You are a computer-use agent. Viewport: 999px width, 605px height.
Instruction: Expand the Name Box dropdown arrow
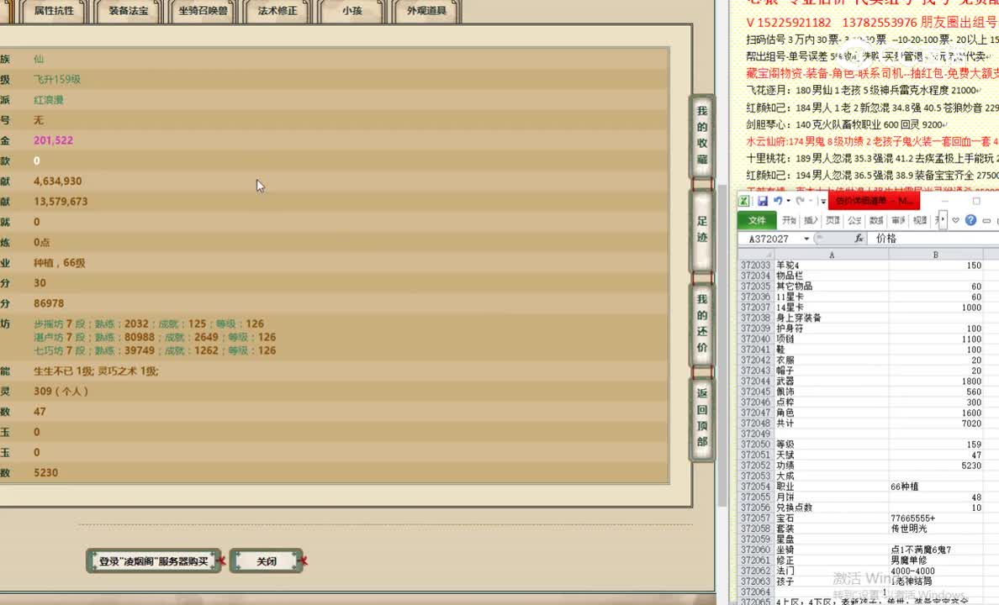coord(806,239)
